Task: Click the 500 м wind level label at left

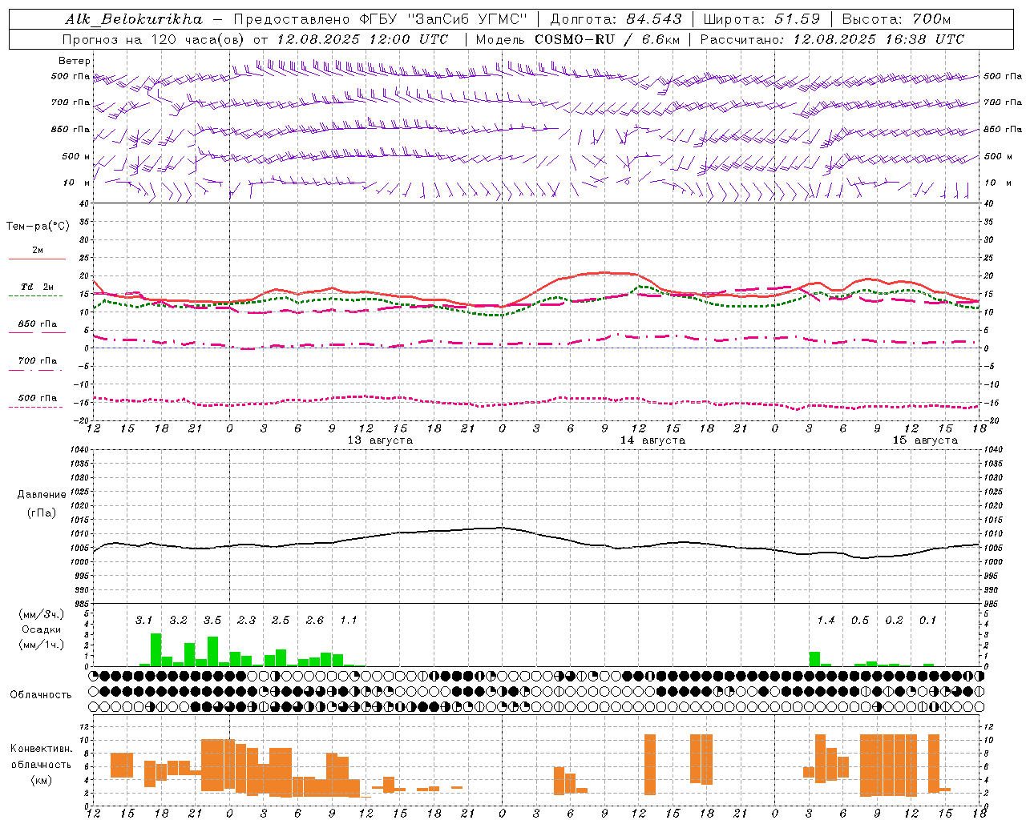Action: point(75,156)
